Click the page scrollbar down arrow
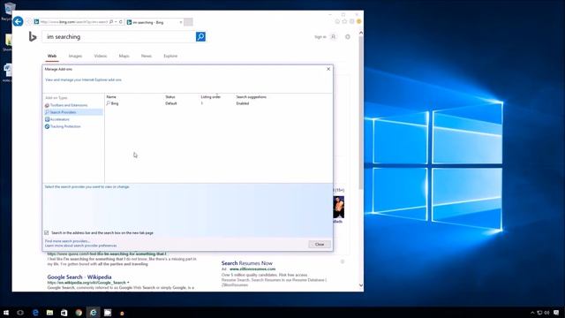The image size is (565, 318). (x=361, y=285)
